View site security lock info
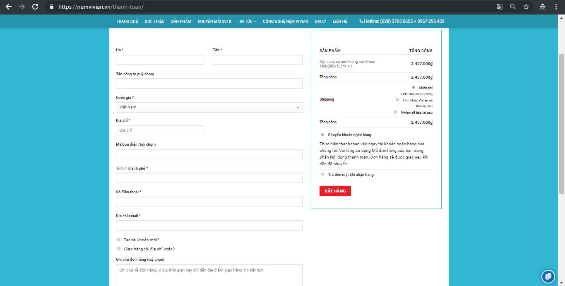 click(52, 7)
